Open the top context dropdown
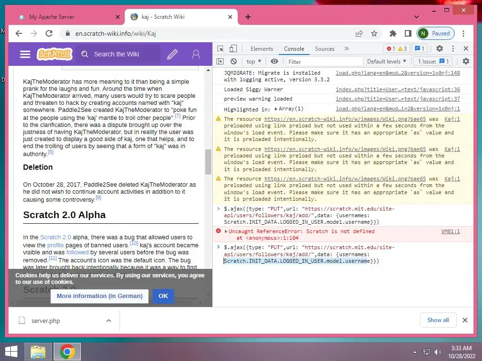 coord(254,62)
